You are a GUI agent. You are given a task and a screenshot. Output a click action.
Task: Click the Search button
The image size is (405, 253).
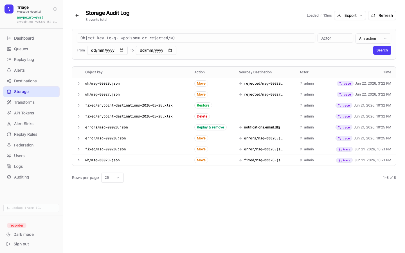click(382, 50)
